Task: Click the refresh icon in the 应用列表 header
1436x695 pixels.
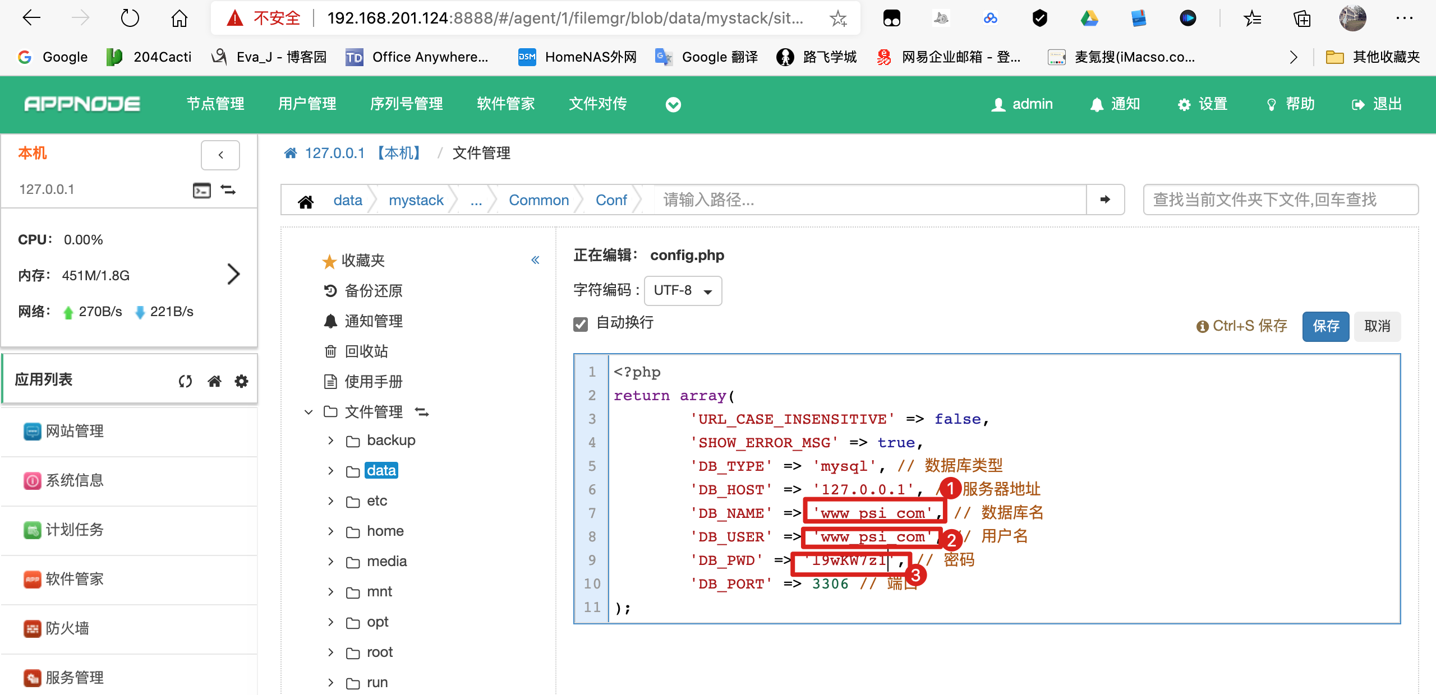Action: 185,382
